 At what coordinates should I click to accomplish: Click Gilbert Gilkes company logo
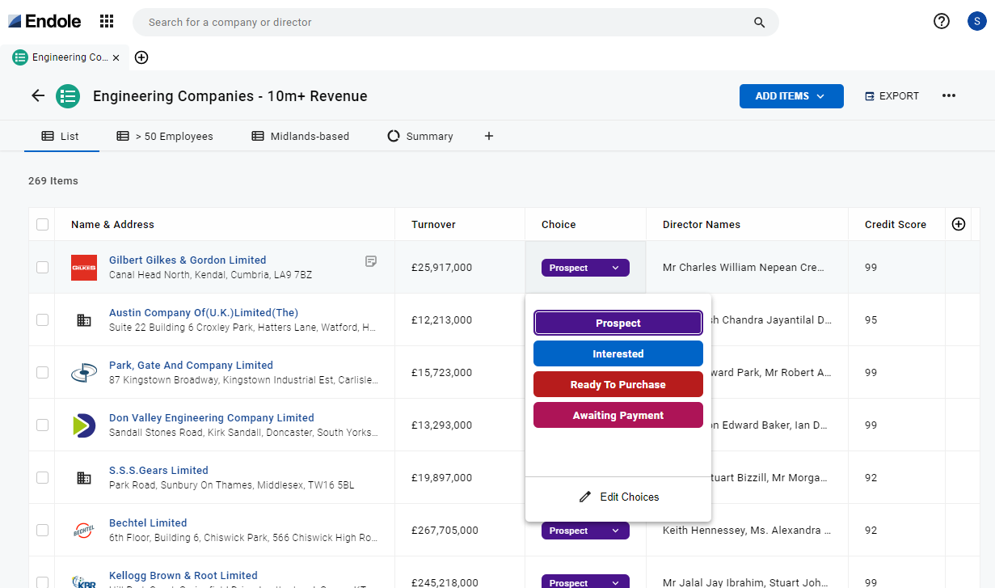click(x=84, y=268)
